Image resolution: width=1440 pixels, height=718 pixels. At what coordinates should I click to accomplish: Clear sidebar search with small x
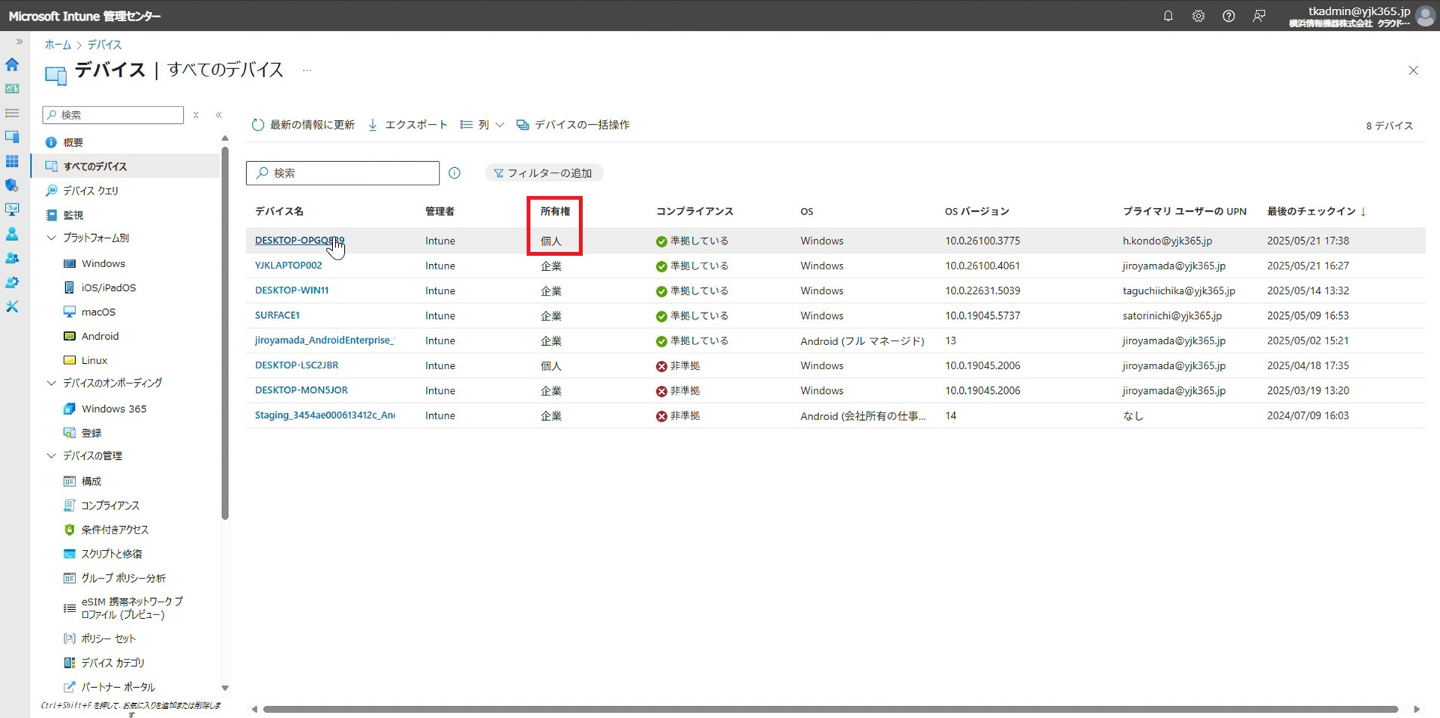pyautogui.click(x=196, y=115)
